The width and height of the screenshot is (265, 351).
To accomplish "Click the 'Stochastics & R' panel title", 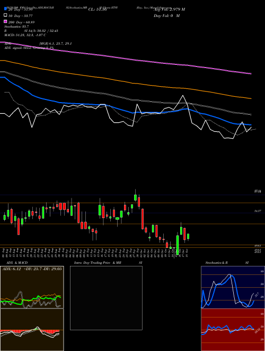I will click(x=216, y=263).
